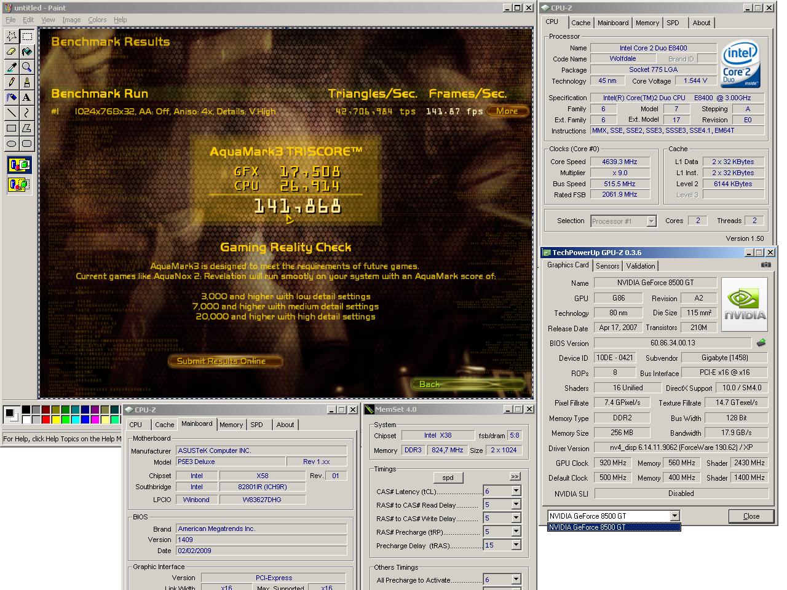Click Submit Results Online in AquaMark image
Viewport: 787px width, 590px height.
pos(225,361)
